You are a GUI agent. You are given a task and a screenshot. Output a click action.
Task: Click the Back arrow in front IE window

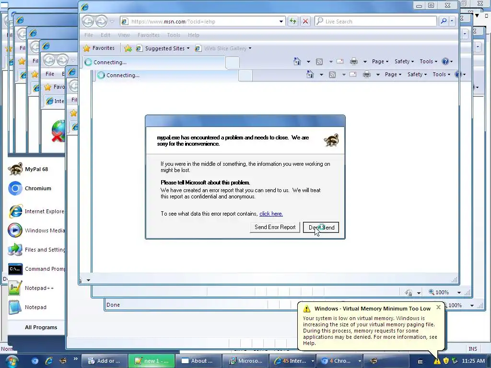point(88,21)
